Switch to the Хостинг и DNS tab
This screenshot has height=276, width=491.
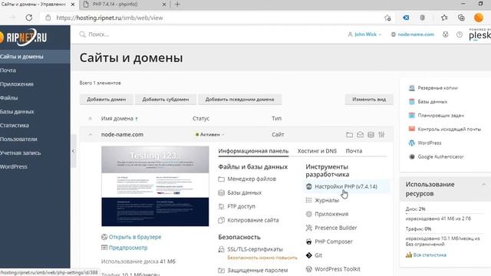317,151
